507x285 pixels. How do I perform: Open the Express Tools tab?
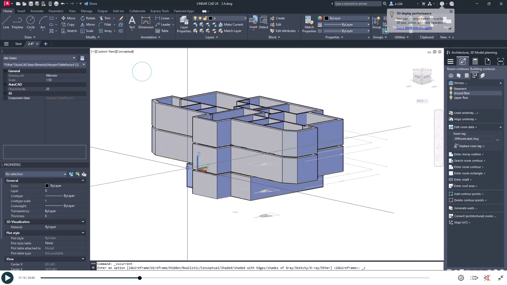(x=159, y=11)
